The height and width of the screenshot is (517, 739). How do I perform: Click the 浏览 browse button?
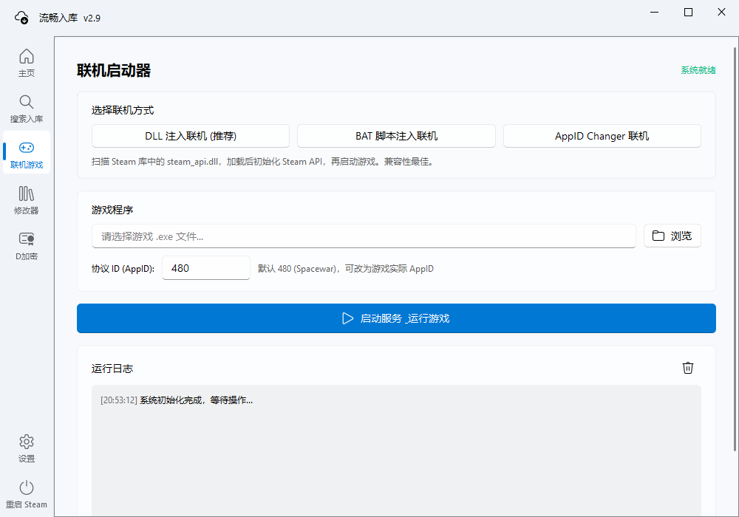(x=672, y=235)
